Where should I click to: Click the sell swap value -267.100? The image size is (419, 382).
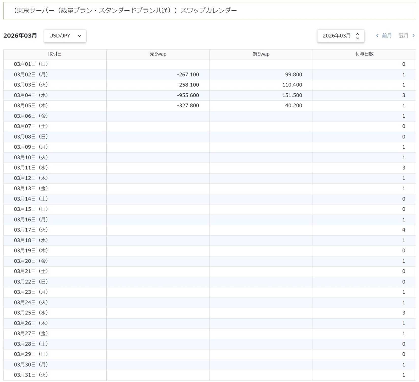[x=188, y=75]
